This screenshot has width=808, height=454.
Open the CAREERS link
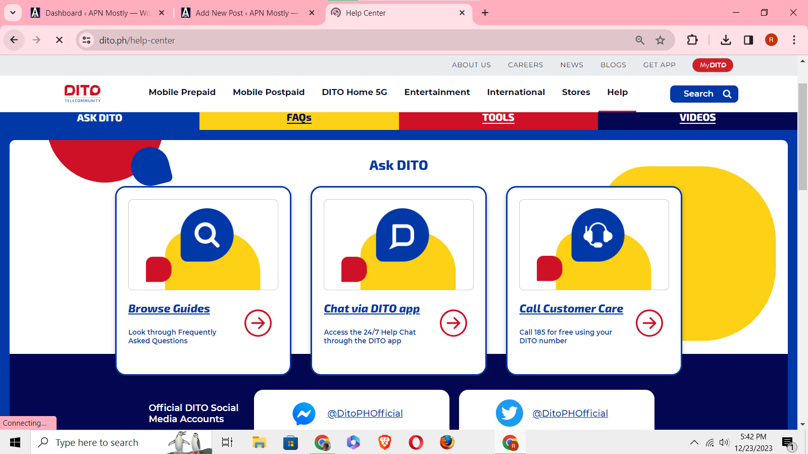pyautogui.click(x=525, y=65)
